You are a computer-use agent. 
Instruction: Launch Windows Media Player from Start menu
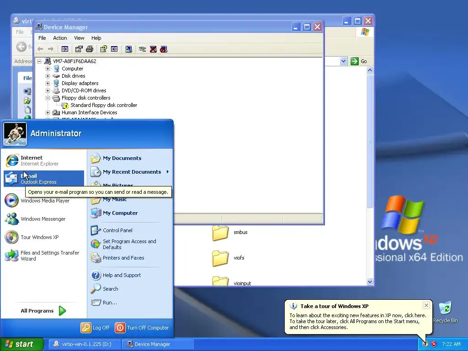[44, 201]
